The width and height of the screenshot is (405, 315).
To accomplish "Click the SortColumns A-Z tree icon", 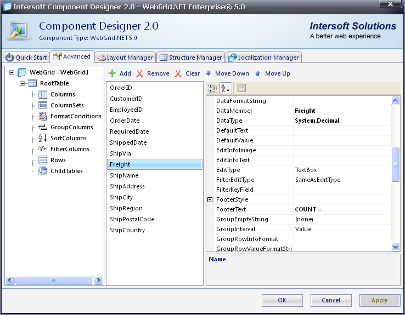I will (x=43, y=138).
